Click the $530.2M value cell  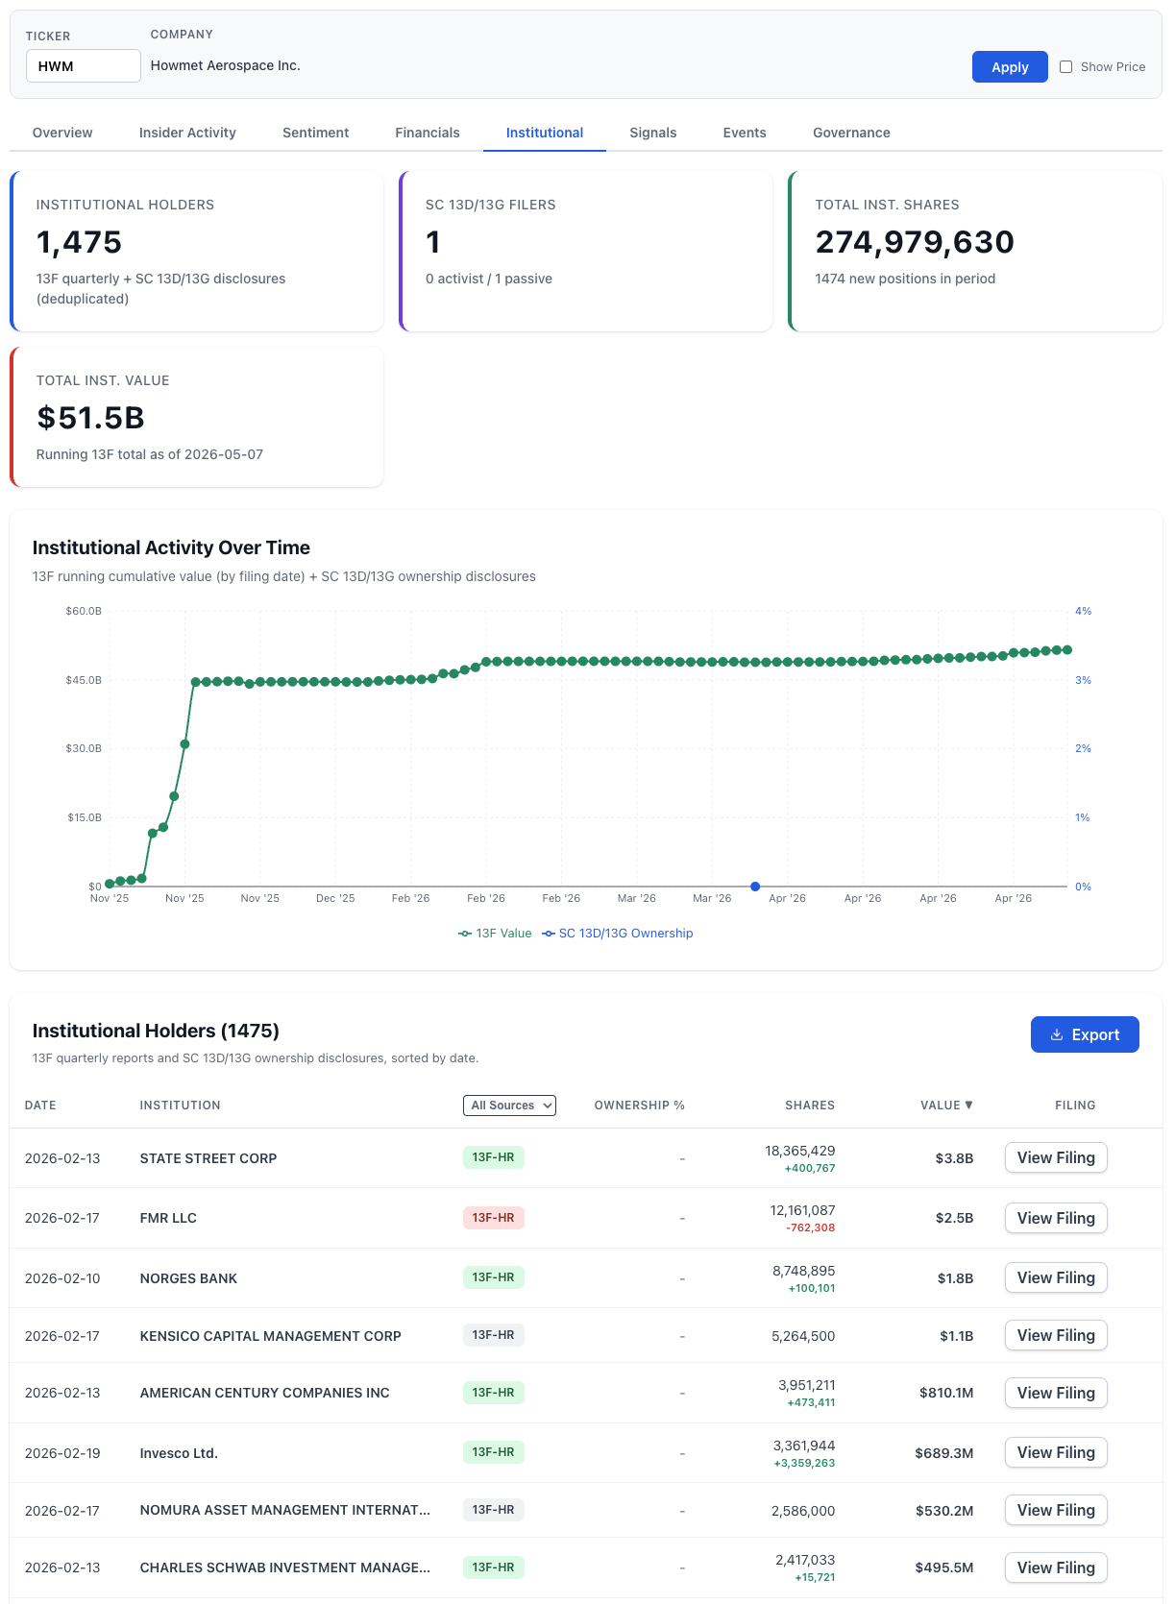click(x=944, y=1511)
